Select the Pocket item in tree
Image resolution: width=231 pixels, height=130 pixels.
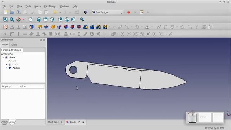pos(16,68)
